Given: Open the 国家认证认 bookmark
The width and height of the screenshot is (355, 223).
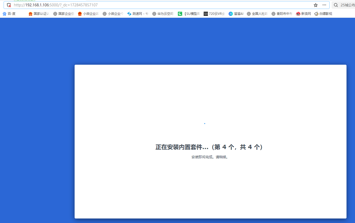Looking at the screenshot, I should click(x=39, y=14).
